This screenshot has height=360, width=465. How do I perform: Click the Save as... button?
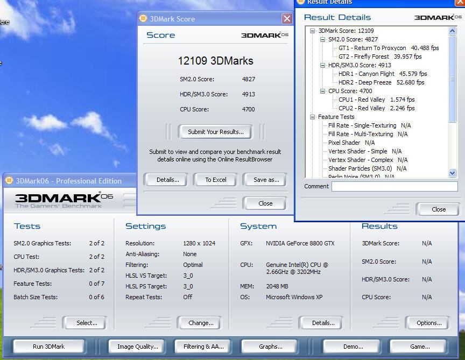[x=266, y=180]
